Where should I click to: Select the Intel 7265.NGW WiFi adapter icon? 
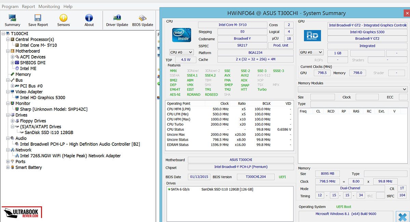click(x=17, y=156)
